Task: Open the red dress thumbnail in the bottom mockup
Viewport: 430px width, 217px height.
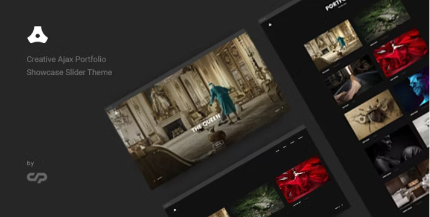Action: [x=303, y=180]
